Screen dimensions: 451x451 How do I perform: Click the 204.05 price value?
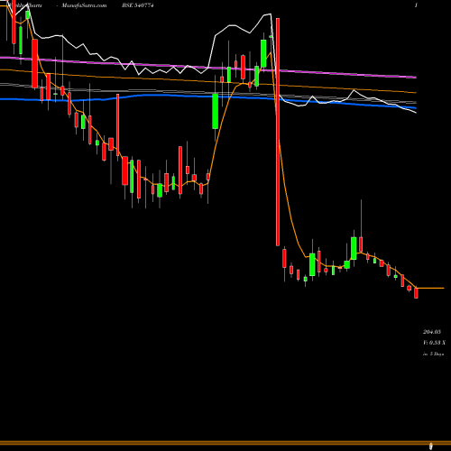(x=432, y=332)
